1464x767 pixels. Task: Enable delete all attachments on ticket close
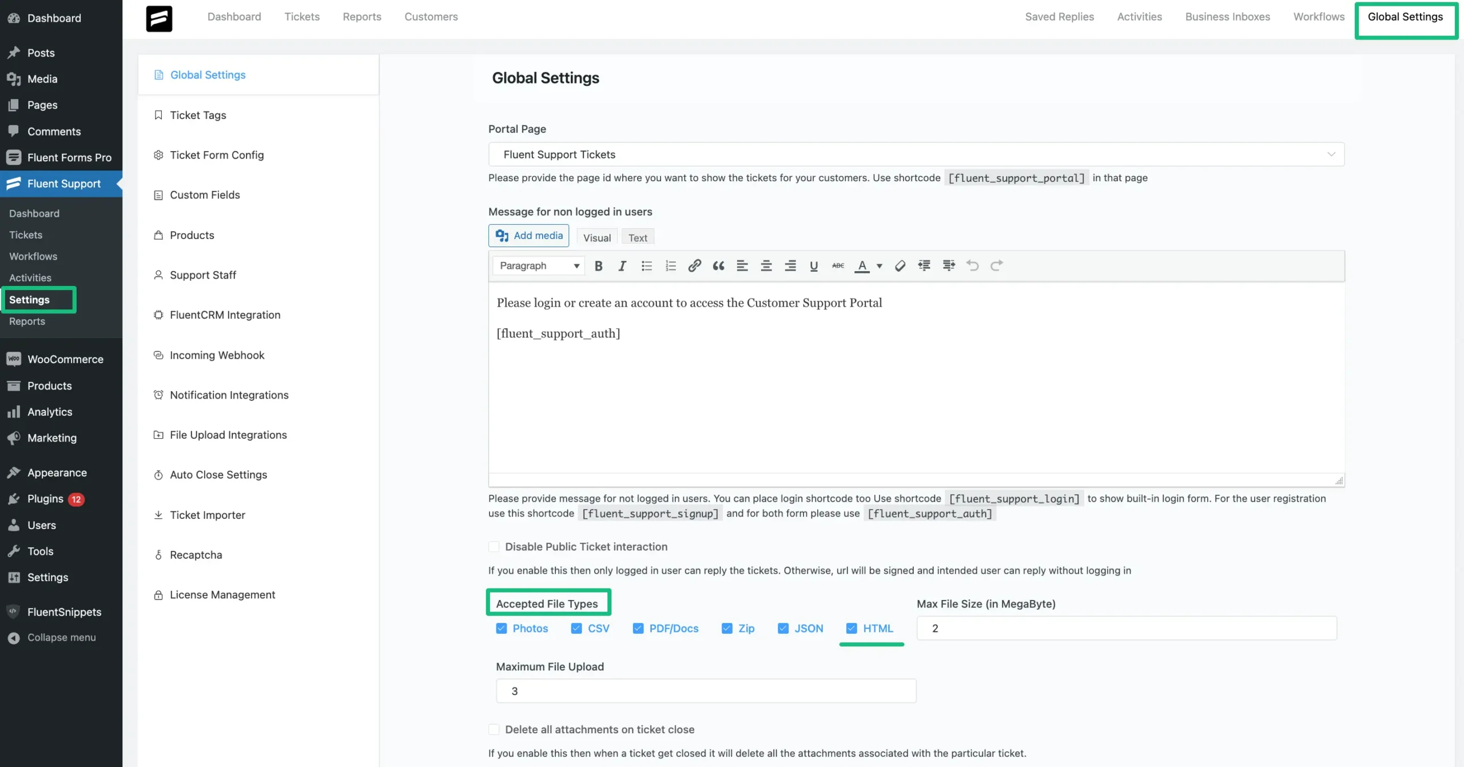point(494,730)
